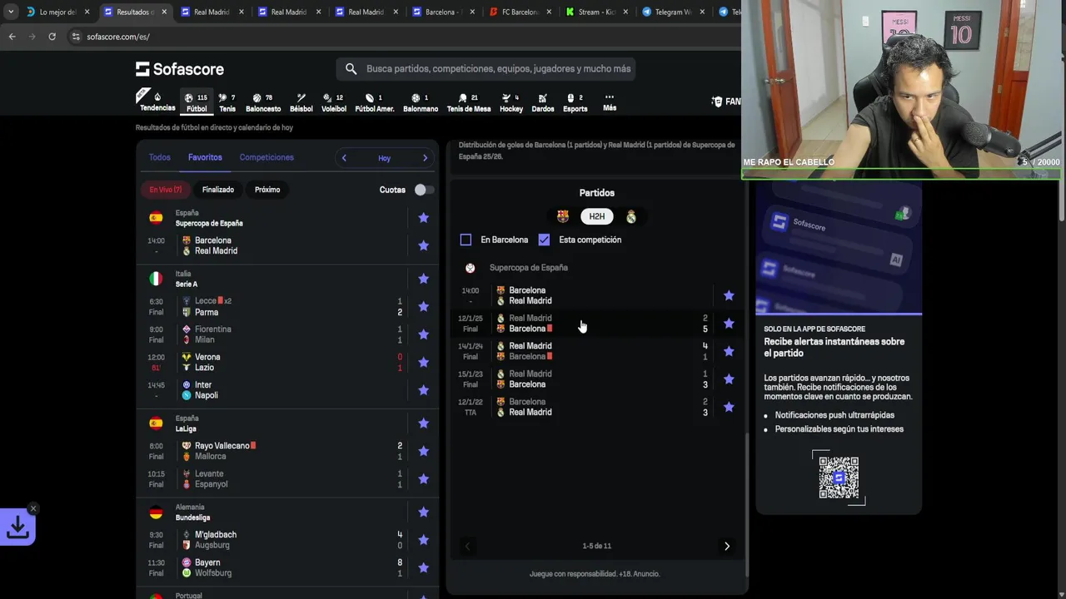Open the Supercopa de España competition link
The width and height of the screenshot is (1066, 599).
click(209, 223)
